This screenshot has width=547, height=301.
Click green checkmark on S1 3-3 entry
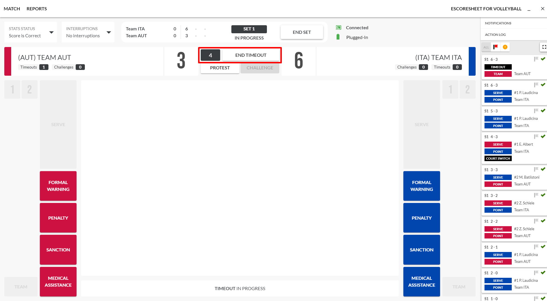[x=543, y=169]
